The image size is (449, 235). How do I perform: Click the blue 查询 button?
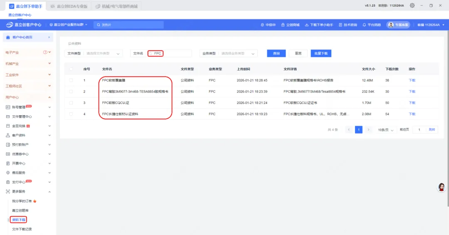(x=276, y=54)
